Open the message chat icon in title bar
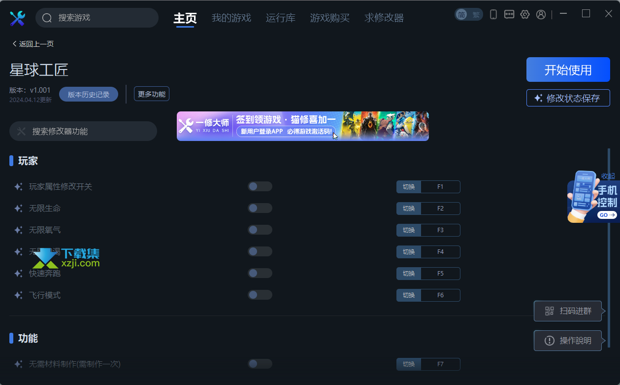620x385 pixels. tap(509, 14)
